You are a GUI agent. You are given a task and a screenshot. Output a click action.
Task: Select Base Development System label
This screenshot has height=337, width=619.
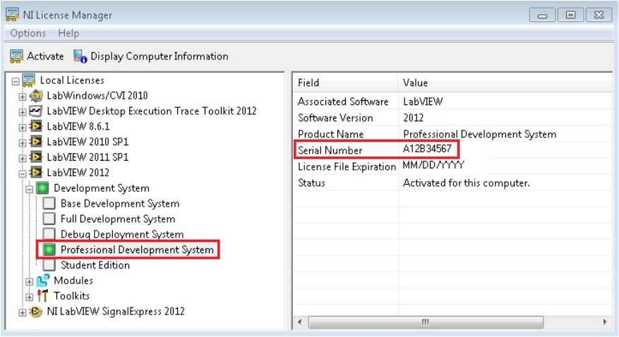coord(120,204)
